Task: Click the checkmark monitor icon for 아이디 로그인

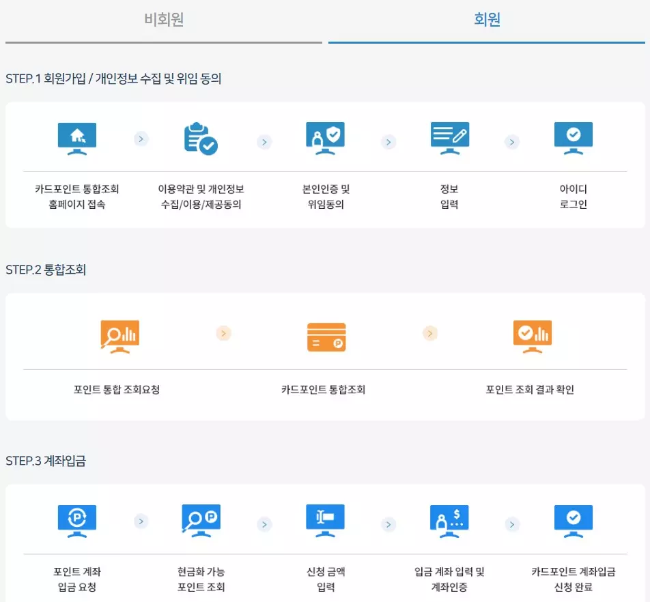Action: click(574, 139)
